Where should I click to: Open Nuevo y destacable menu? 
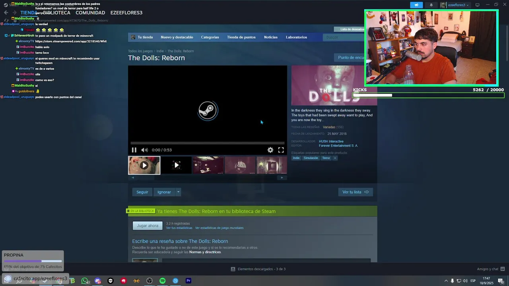point(177,37)
